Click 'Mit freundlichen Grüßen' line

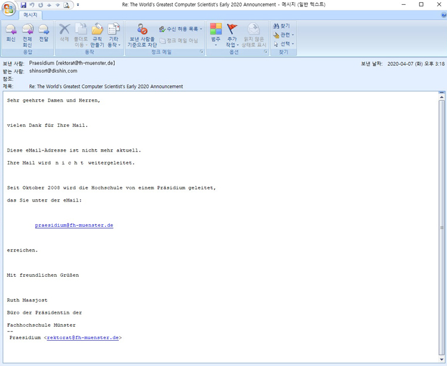coord(43,275)
